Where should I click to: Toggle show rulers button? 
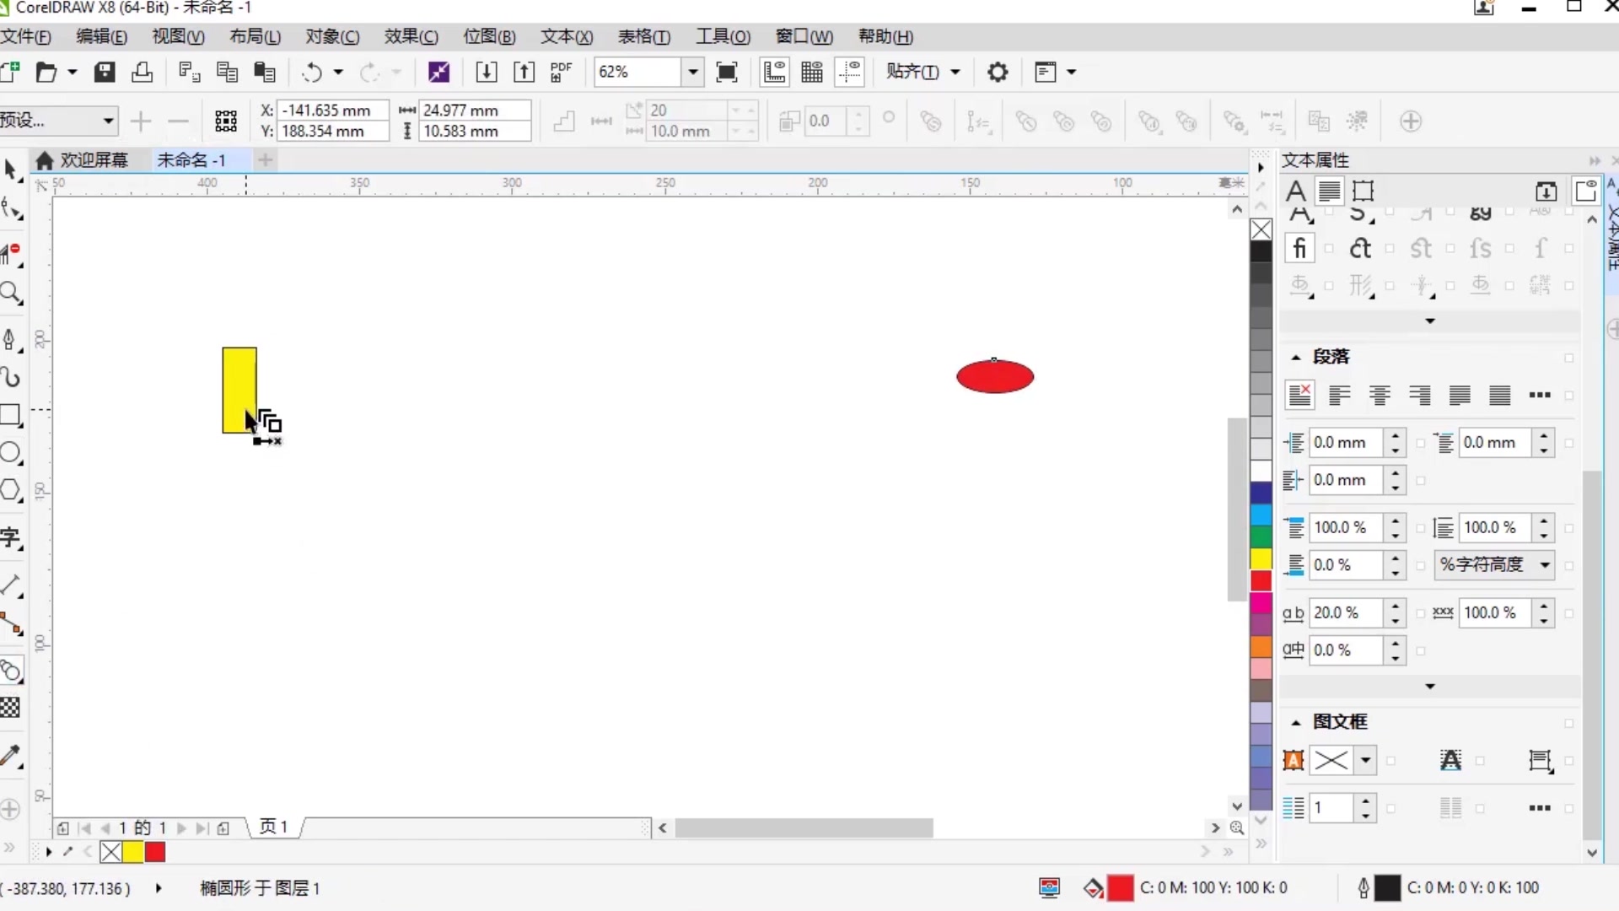click(774, 72)
